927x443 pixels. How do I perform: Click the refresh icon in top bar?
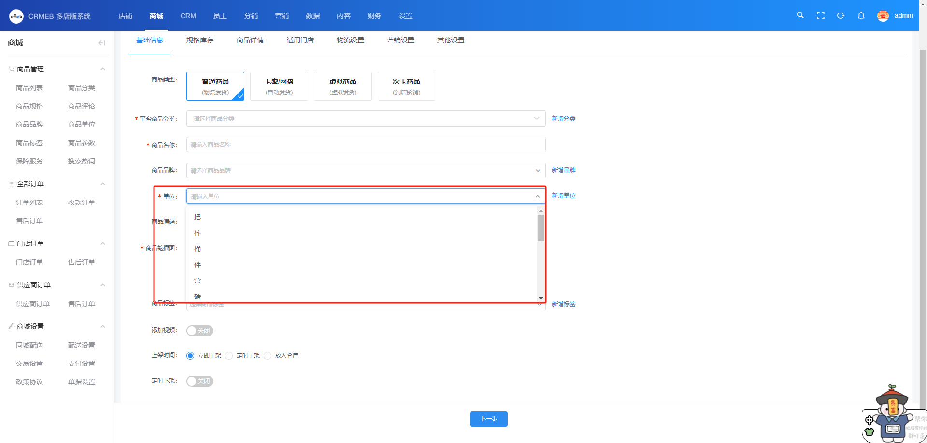[841, 15]
